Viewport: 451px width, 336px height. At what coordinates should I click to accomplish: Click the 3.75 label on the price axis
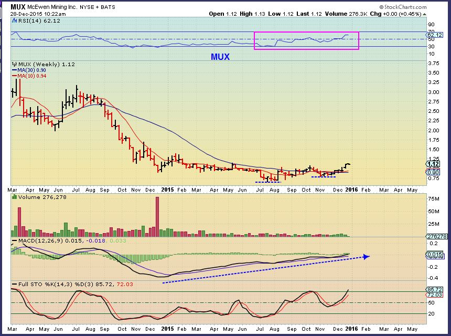click(434, 64)
